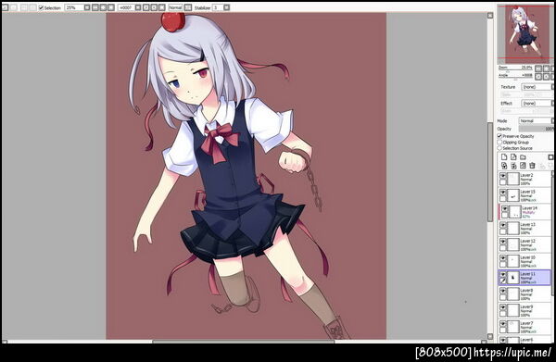Hide Layer12 using its eye icon

pyautogui.click(x=503, y=242)
